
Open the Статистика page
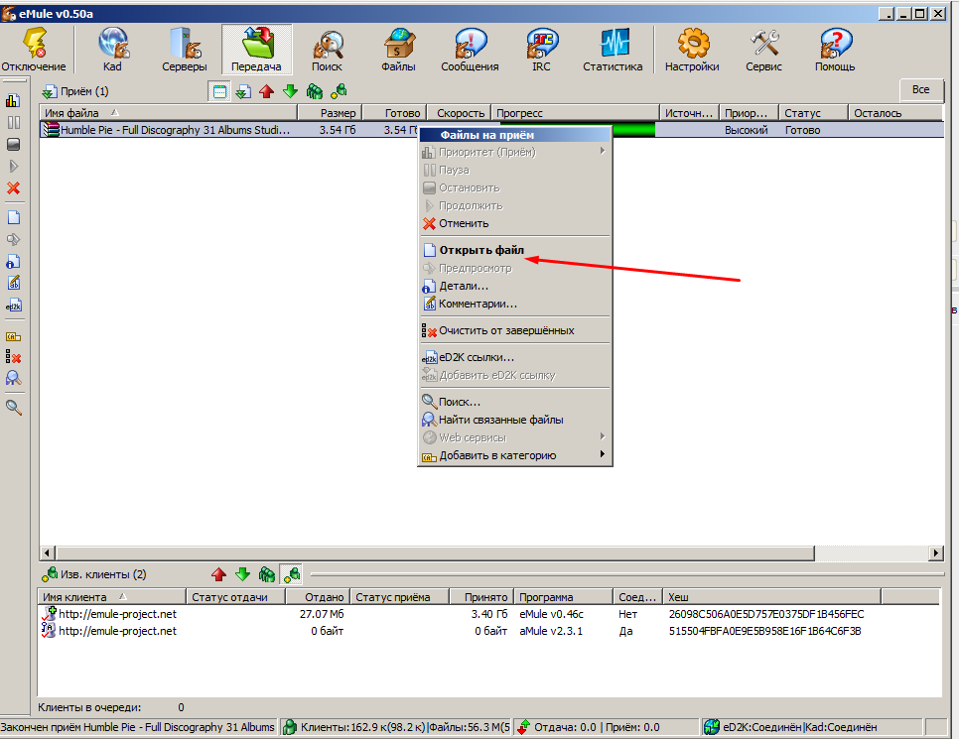pos(613,51)
